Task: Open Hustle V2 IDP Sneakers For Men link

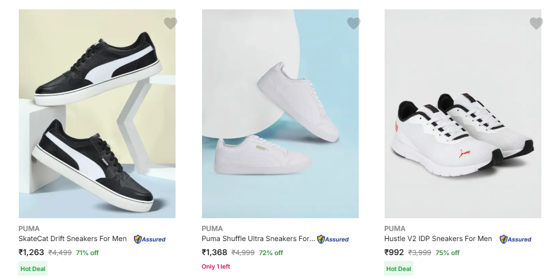Action: tap(438, 239)
